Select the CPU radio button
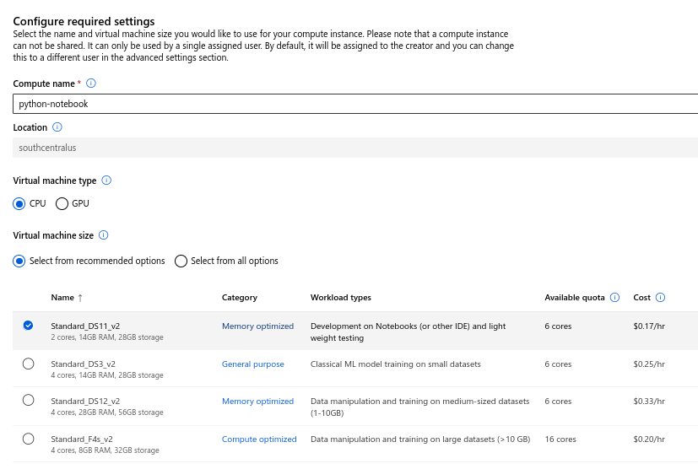The height and width of the screenshot is (469, 698). click(19, 203)
